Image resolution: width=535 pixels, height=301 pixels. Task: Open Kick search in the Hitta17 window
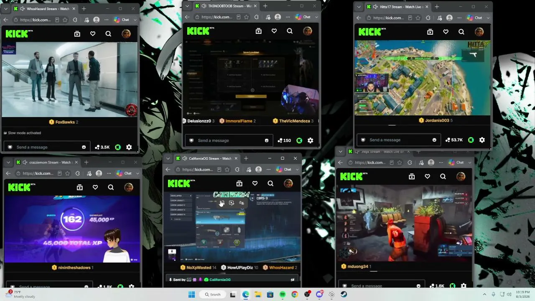461,32
